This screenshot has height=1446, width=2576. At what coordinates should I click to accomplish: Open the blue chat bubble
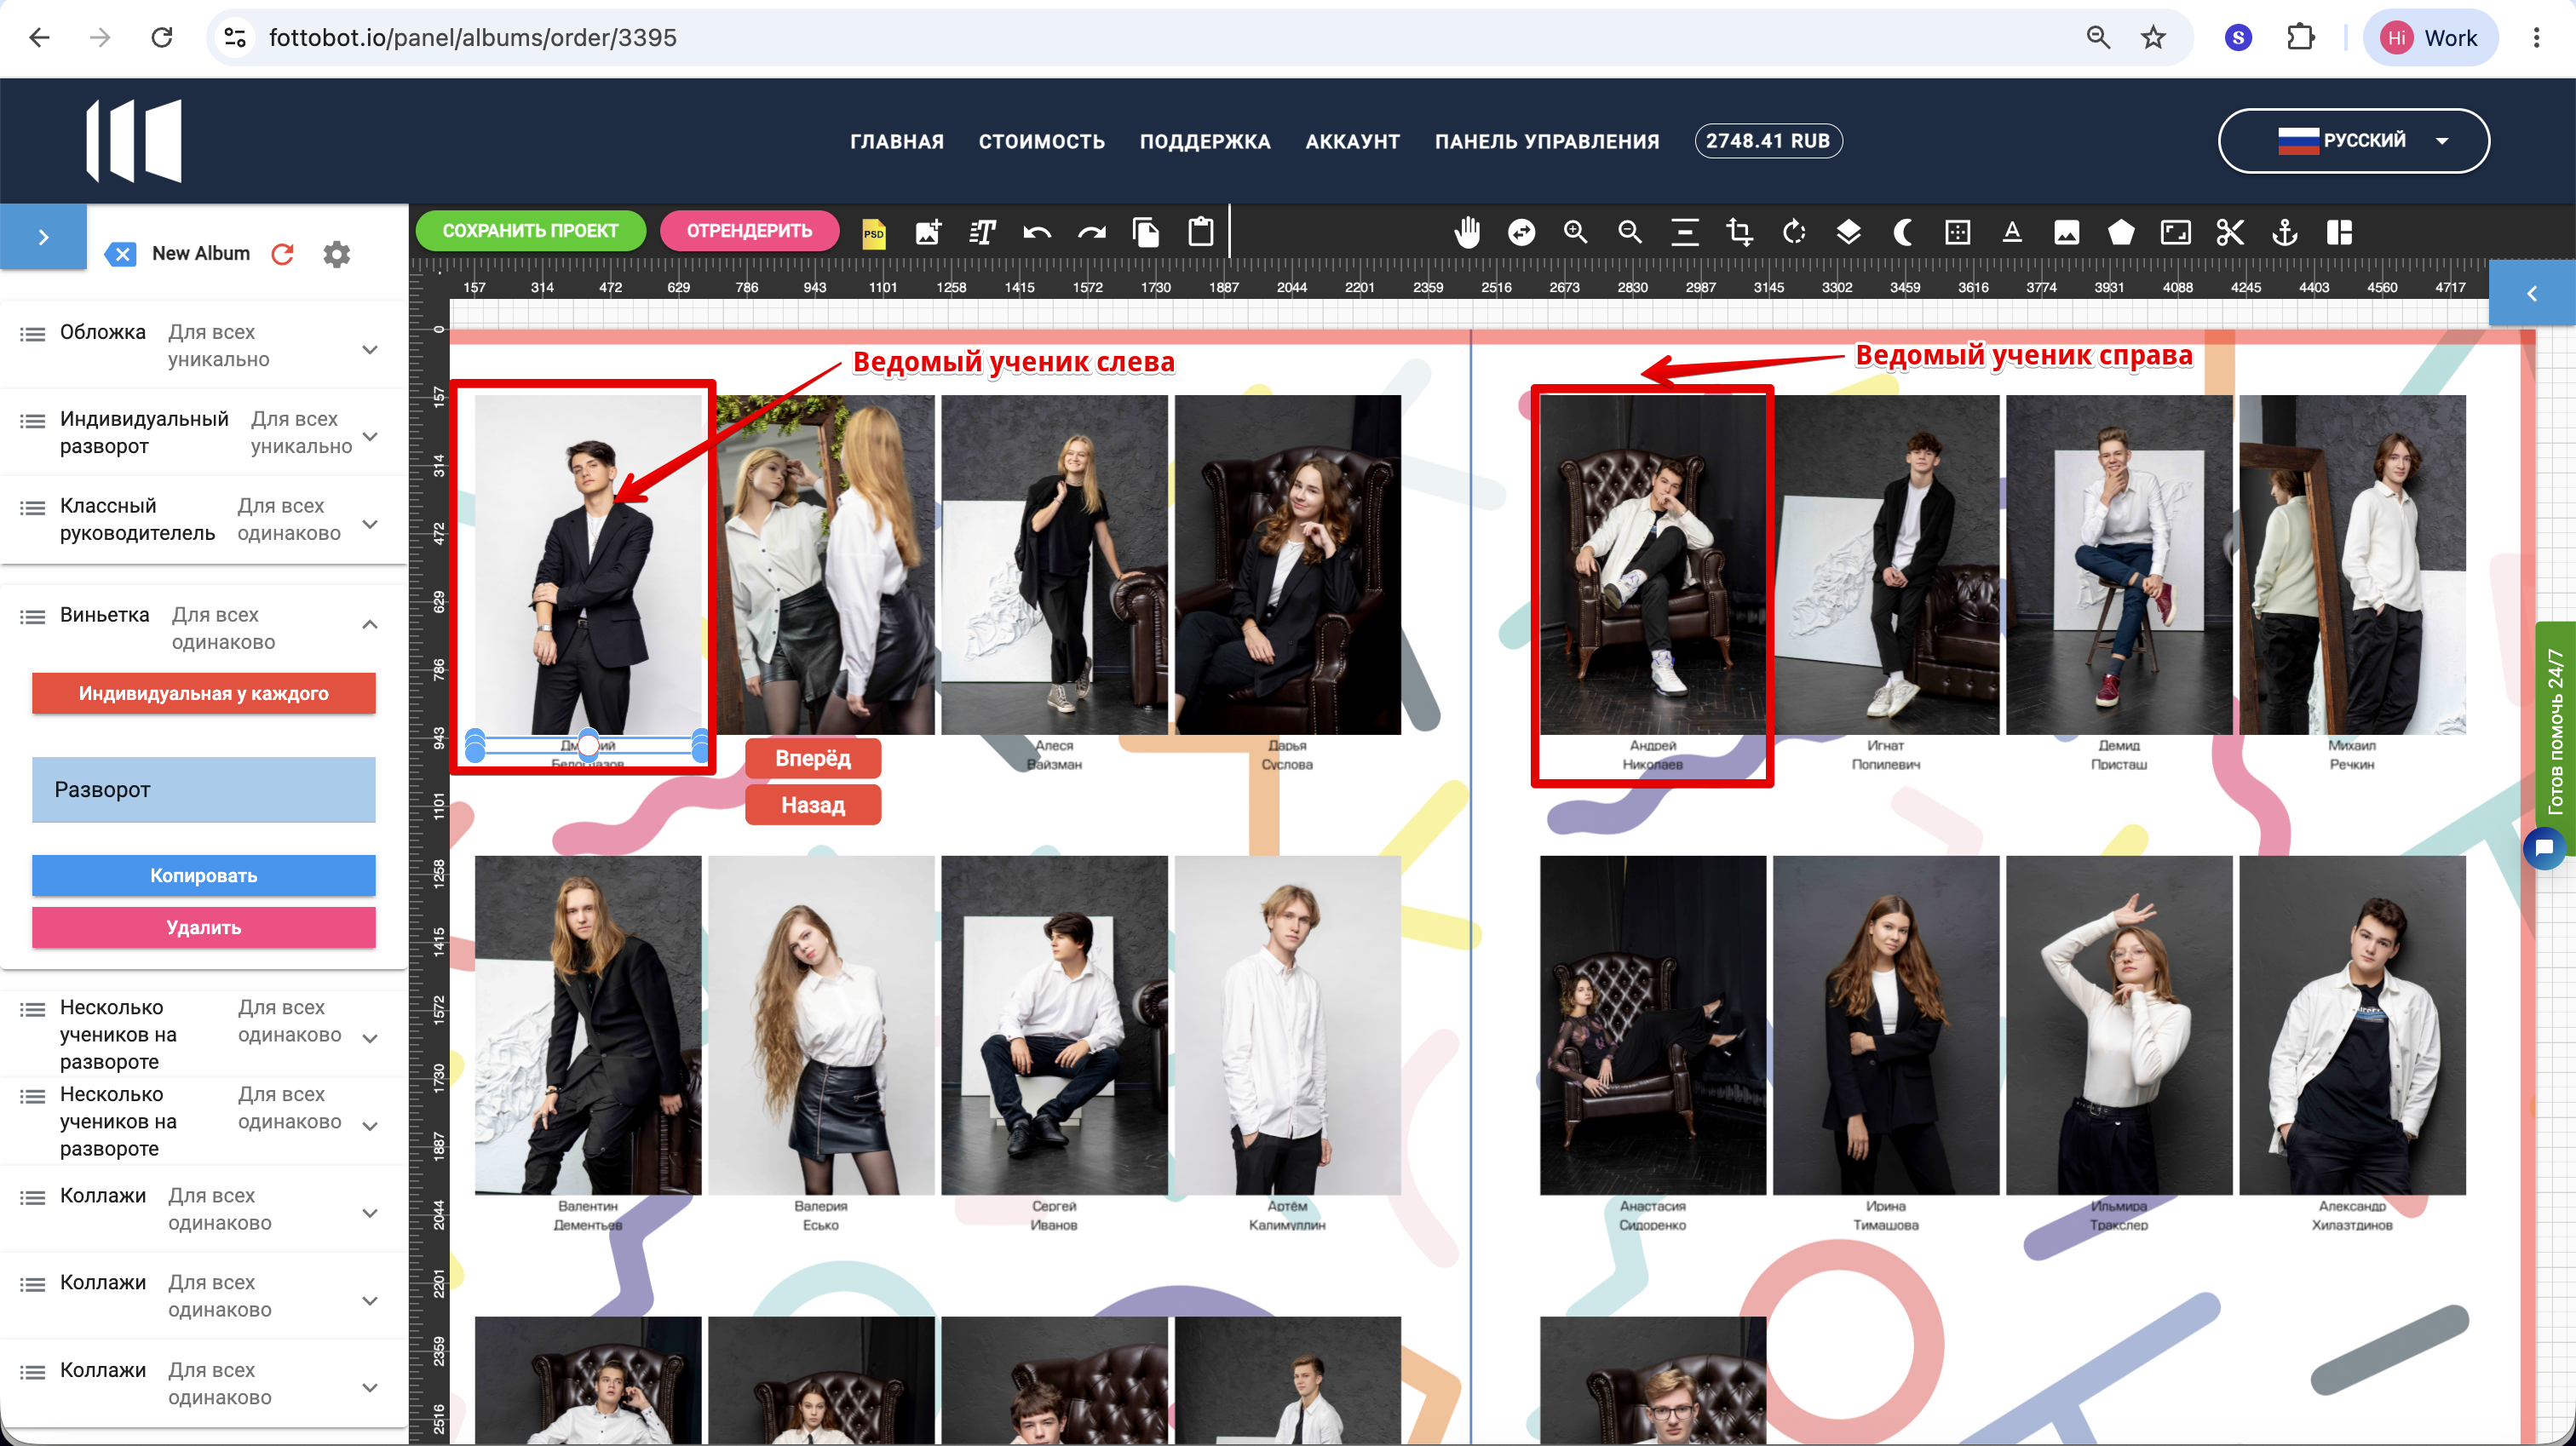click(2544, 848)
